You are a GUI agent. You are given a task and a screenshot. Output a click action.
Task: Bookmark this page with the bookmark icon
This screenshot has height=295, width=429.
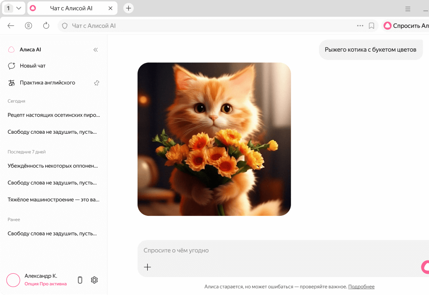click(371, 26)
